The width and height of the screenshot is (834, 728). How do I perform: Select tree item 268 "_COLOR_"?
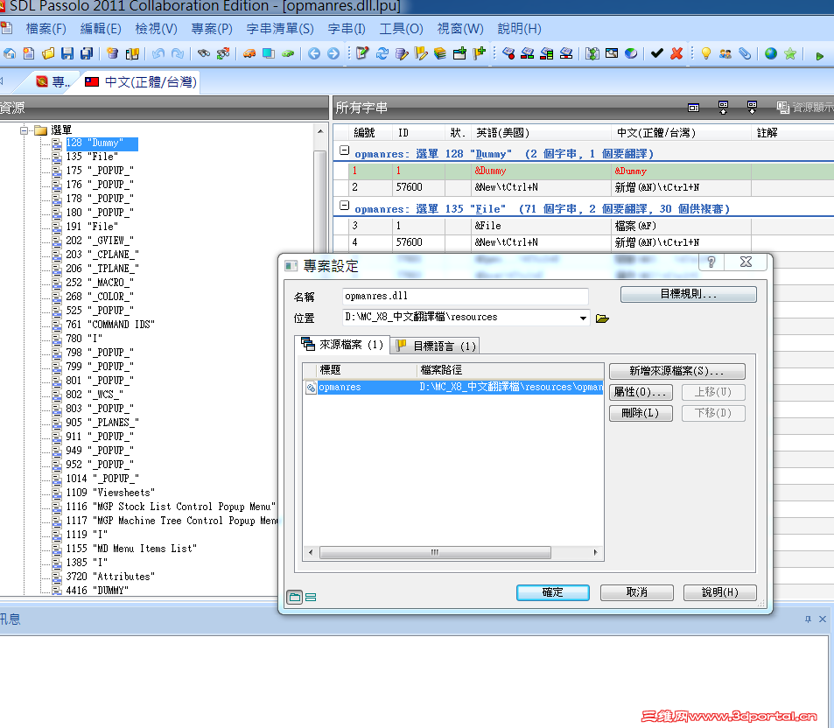[100, 297]
